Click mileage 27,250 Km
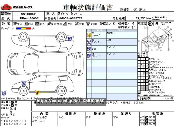Image resolution: width=174 pixels, height=130 pixels. click(143, 18)
